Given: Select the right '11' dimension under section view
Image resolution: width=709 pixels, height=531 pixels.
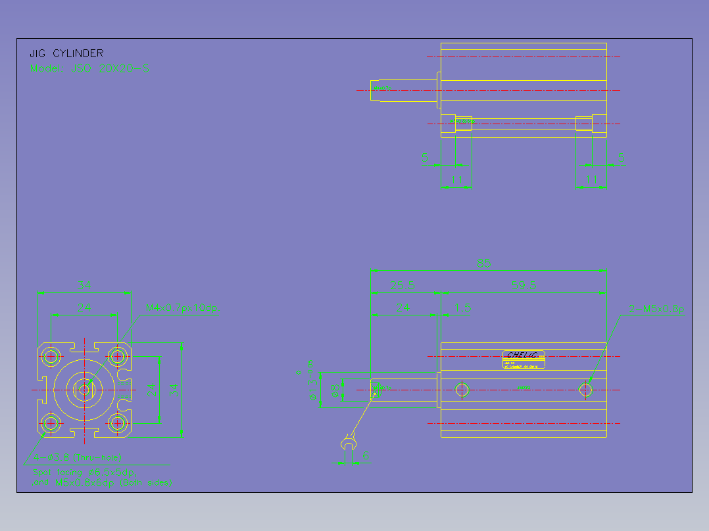Looking at the screenshot, I should 591,180.
